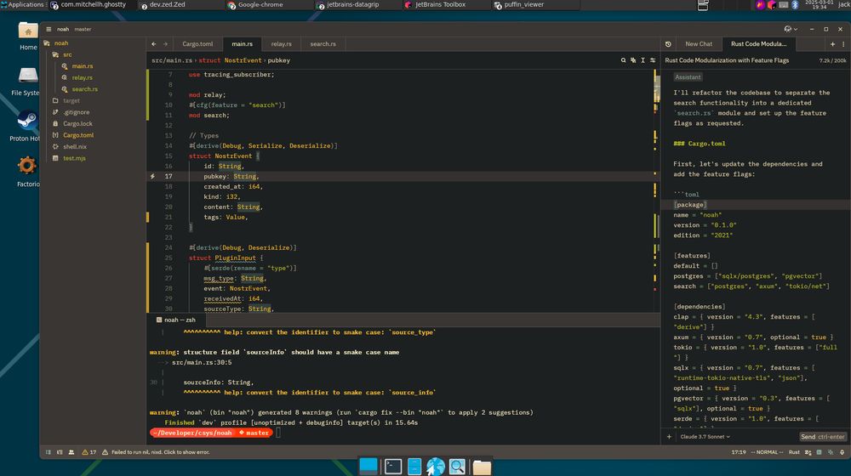Click the buffer search magnifier icon
Image resolution: width=851 pixels, height=476 pixels.
click(x=622, y=60)
